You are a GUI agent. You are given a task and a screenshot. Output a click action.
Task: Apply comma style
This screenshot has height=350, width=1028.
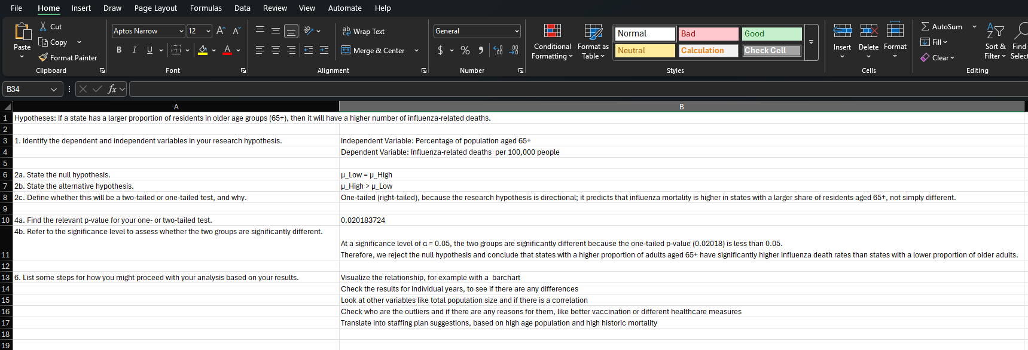481,50
